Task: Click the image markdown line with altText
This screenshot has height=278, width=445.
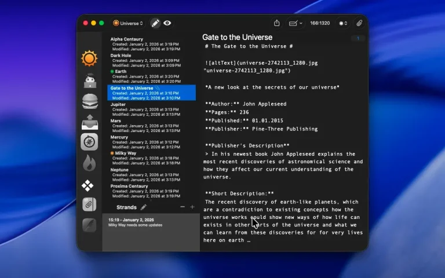Action: (x=261, y=67)
